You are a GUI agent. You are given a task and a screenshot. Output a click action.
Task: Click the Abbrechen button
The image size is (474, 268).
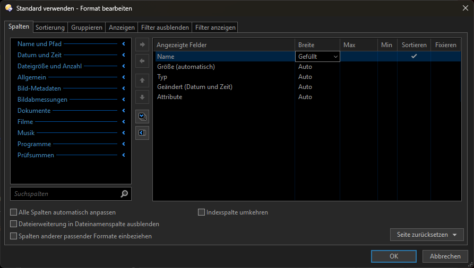[x=445, y=256]
